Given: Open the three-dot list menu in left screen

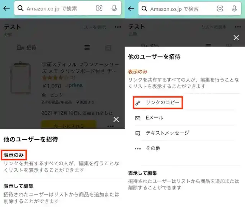Looking at the screenshot, I should [x=118, y=27].
